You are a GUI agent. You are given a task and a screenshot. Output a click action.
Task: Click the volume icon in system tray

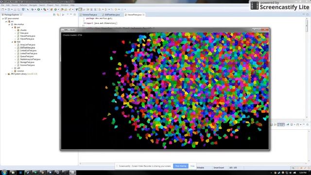[x=291, y=173]
